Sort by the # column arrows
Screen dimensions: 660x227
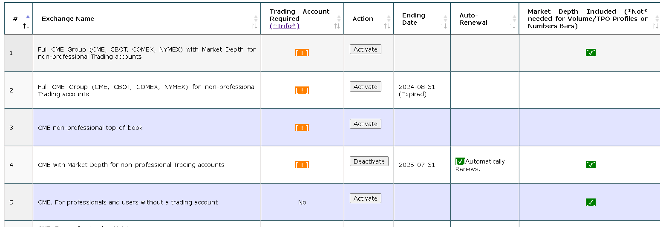[26, 23]
